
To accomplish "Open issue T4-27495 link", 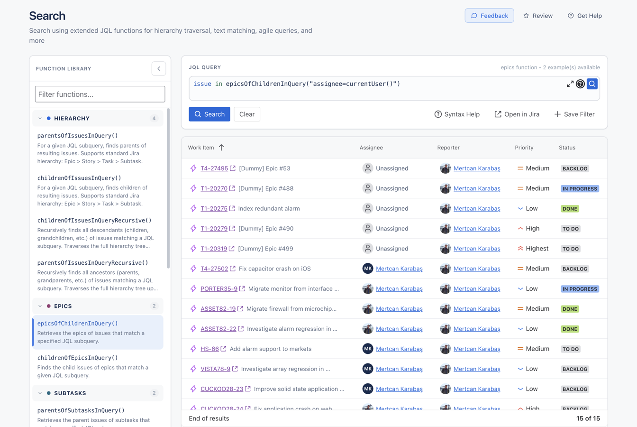I will point(214,168).
